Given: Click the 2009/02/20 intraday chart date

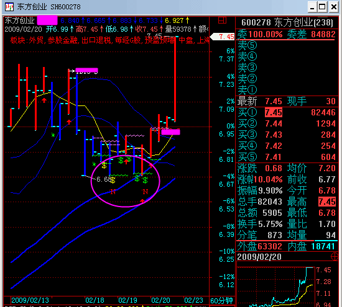Looking at the screenshot, I should 259,257.
